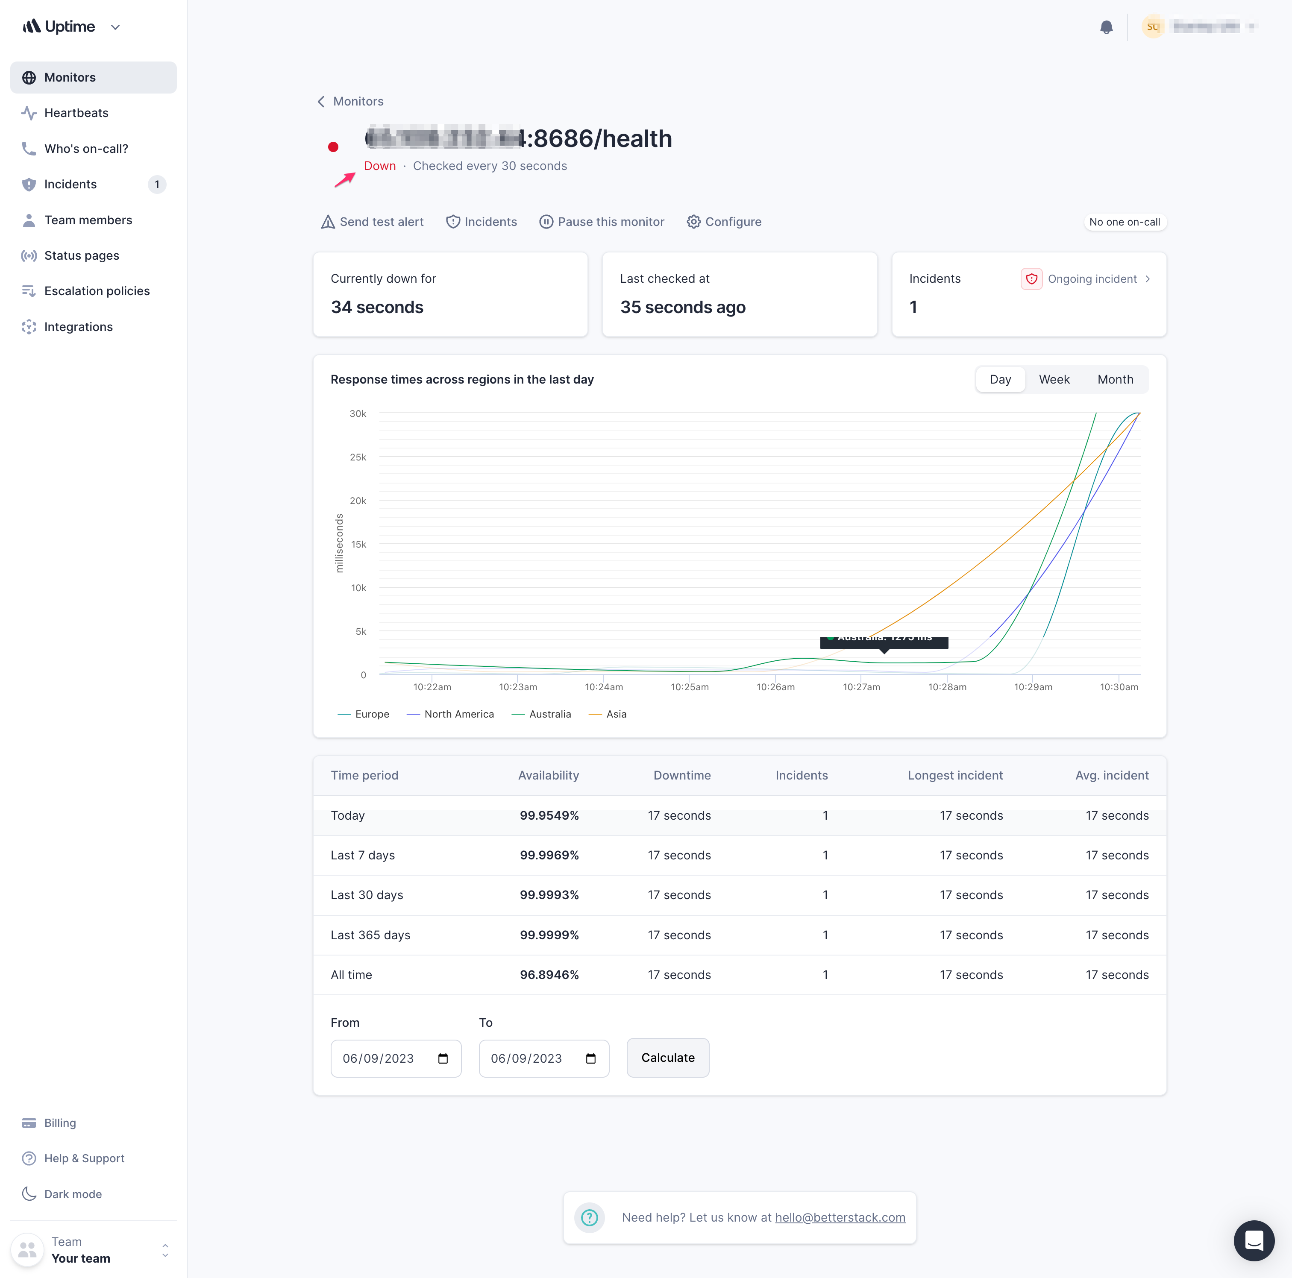Expand the team switcher arrows
This screenshot has height=1278, width=1292.
165,1250
